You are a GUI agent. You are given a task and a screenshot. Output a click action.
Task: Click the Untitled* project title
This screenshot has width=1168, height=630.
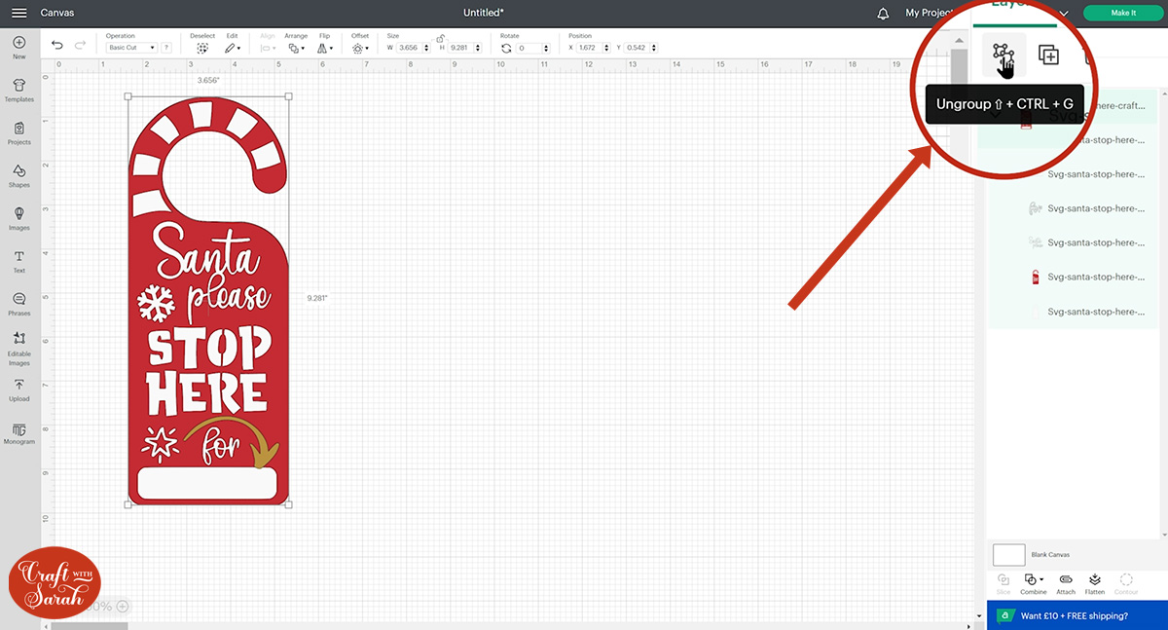point(485,13)
